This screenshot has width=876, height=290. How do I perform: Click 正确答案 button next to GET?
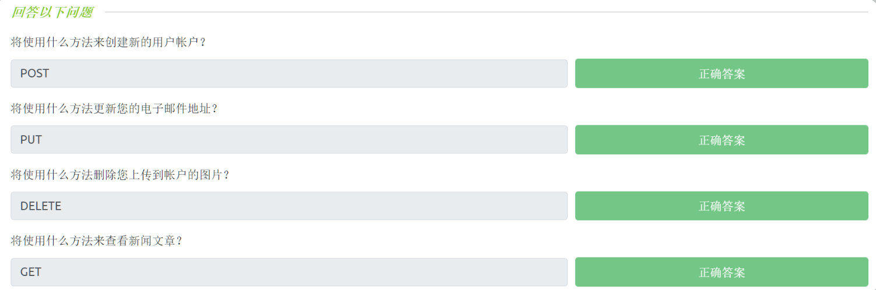point(722,272)
